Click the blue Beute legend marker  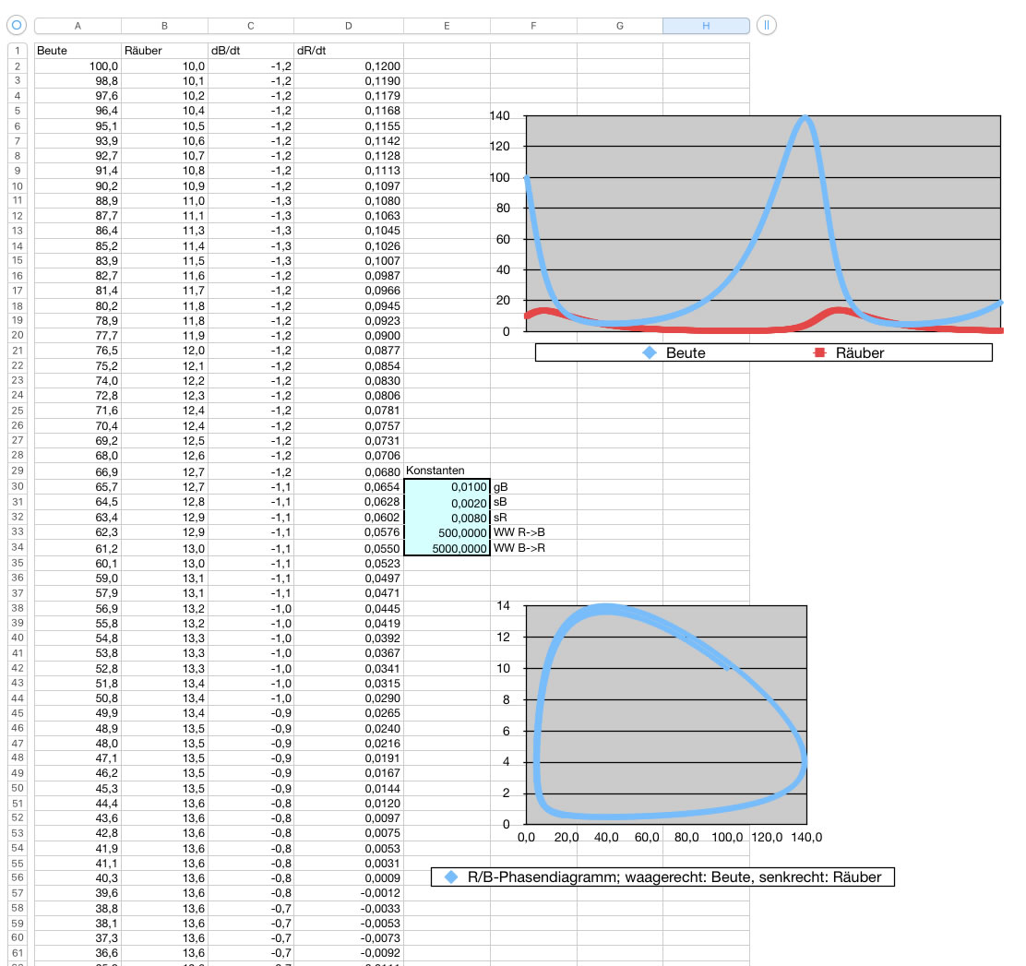(x=650, y=352)
